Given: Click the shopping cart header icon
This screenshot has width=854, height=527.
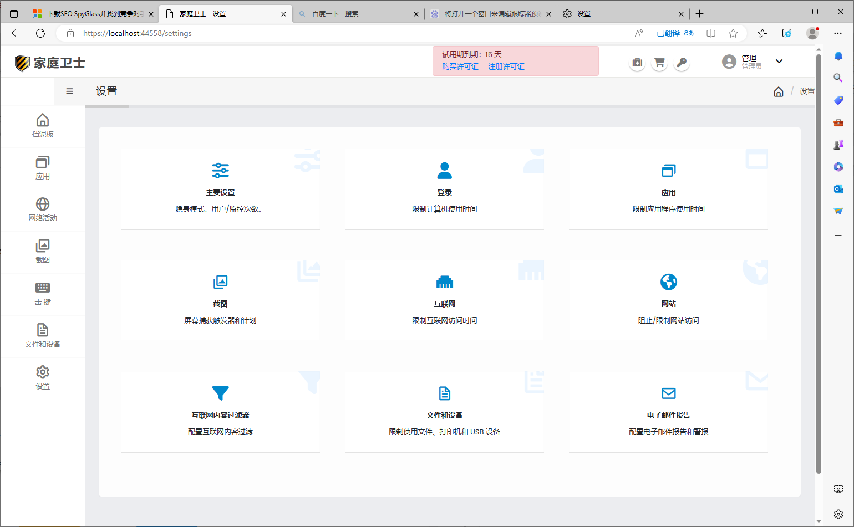Looking at the screenshot, I should (x=659, y=63).
